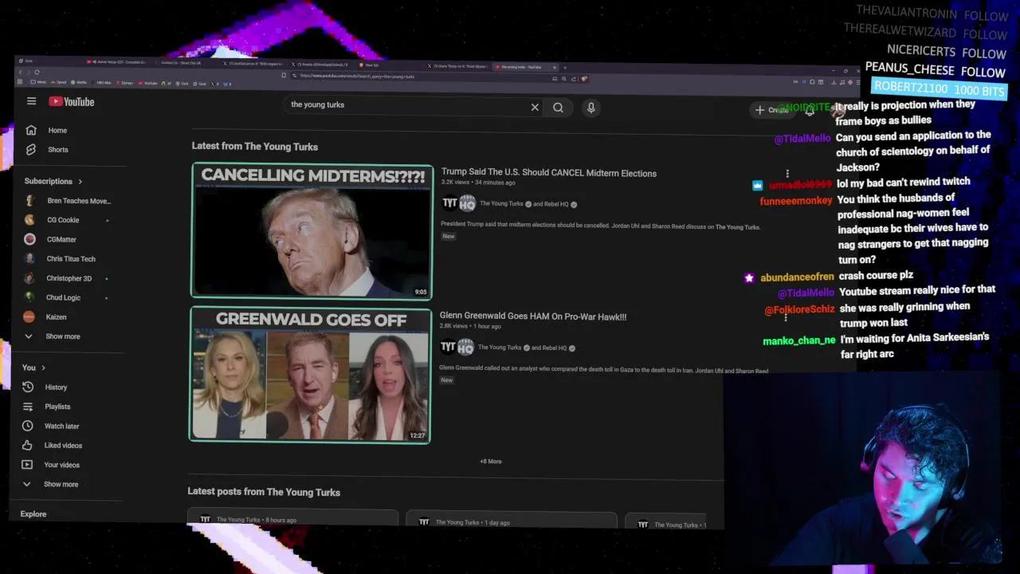Open The Young Turks channel under Trump video
This screenshot has height=574, width=1020.
(501, 204)
